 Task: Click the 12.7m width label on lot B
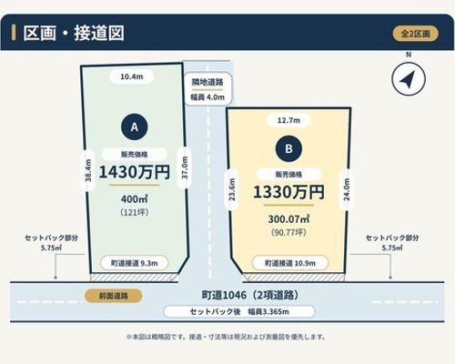click(288, 120)
